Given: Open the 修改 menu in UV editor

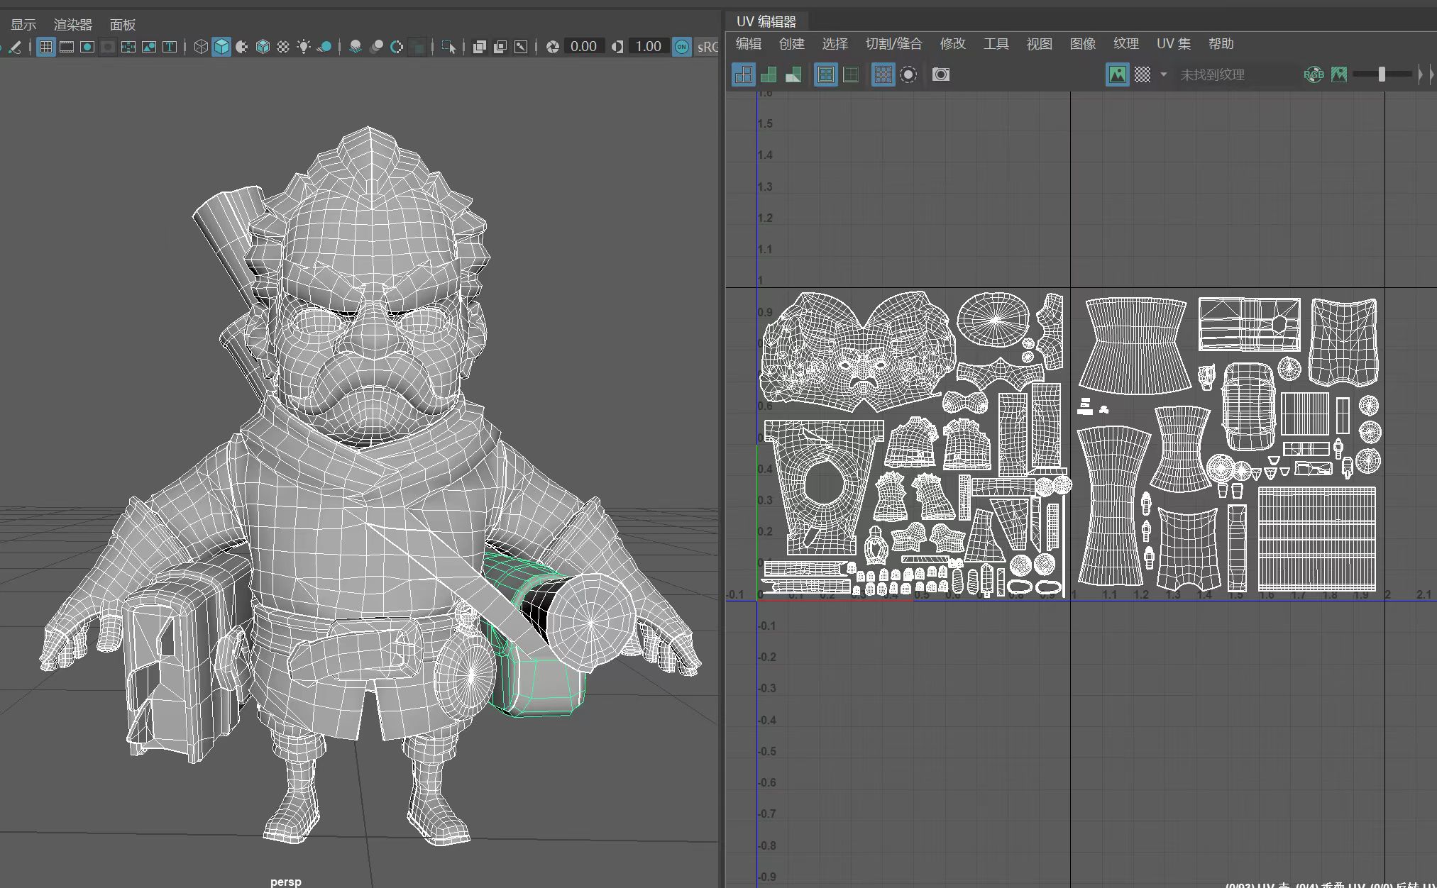Looking at the screenshot, I should (x=953, y=44).
